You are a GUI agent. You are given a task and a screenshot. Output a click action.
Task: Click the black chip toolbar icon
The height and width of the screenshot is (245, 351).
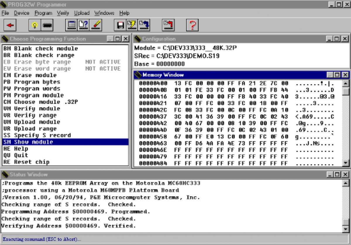[47, 25]
